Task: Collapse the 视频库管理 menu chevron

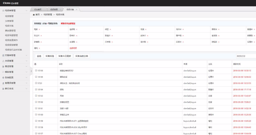Action: click(26, 11)
